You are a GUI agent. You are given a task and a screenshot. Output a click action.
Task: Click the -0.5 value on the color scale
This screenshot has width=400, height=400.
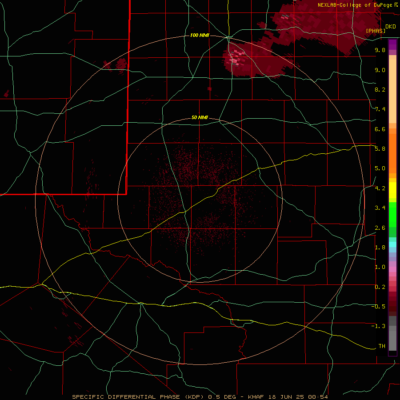click(378, 306)
